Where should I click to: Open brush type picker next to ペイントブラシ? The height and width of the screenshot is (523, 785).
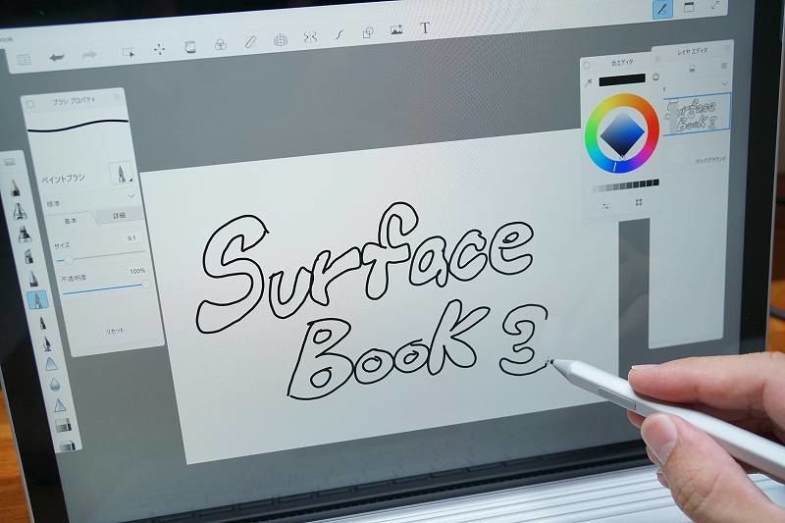click(x=122, y=173)
